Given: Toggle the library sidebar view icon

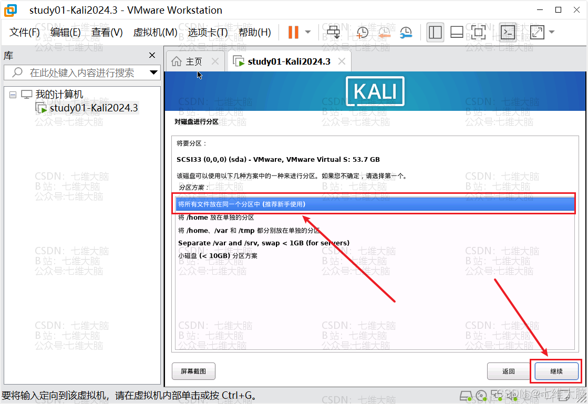Looking at the screenshot, I should [x=435, y=33].
